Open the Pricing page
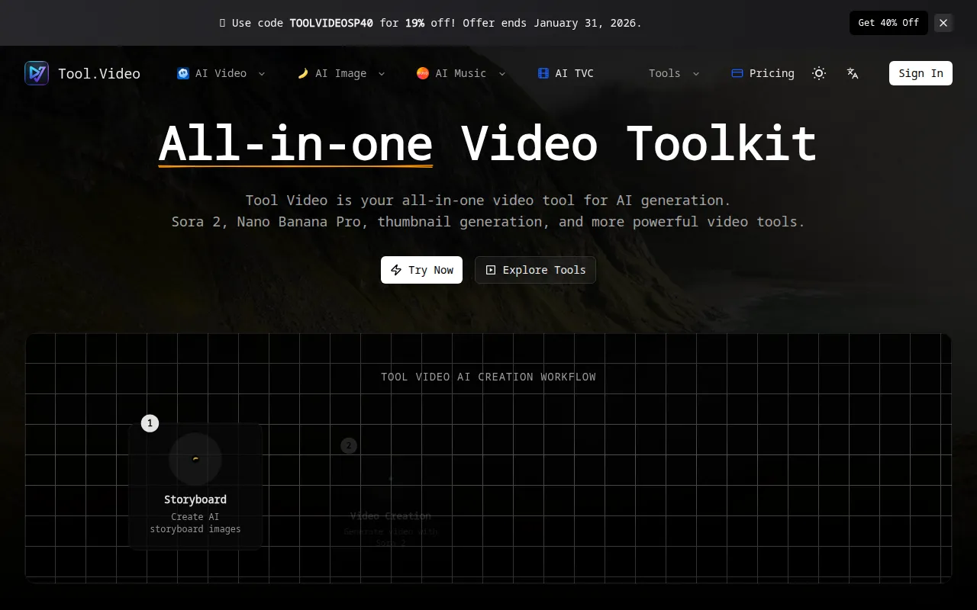977x610 pixels. pos(772,73)
